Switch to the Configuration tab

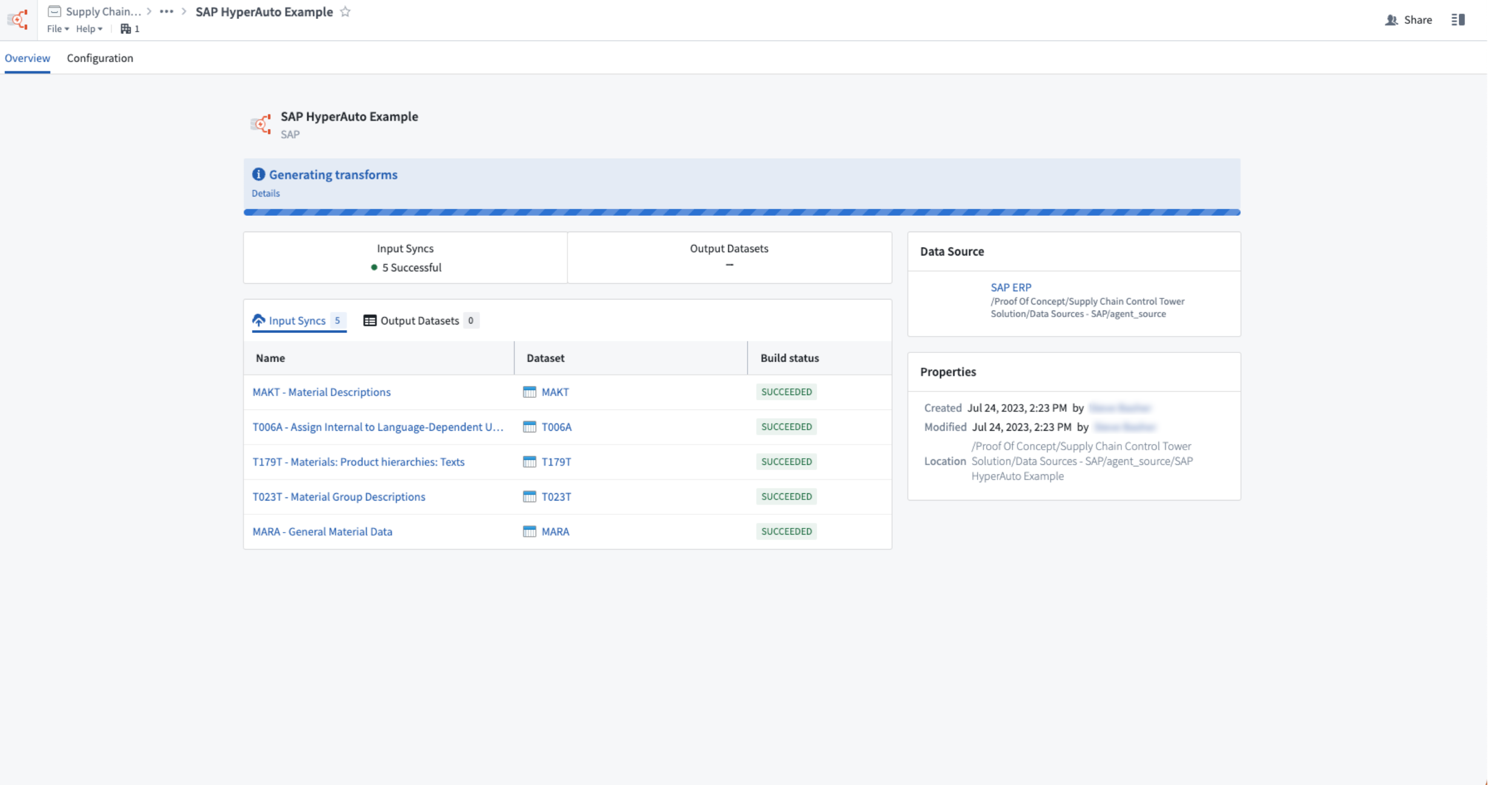click(100, 58)
